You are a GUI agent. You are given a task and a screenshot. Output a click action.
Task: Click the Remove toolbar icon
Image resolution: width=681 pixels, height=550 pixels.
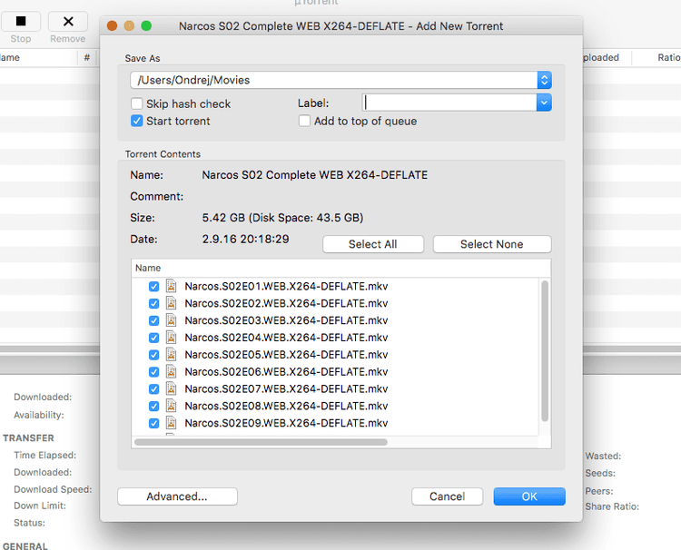[68, 21]
